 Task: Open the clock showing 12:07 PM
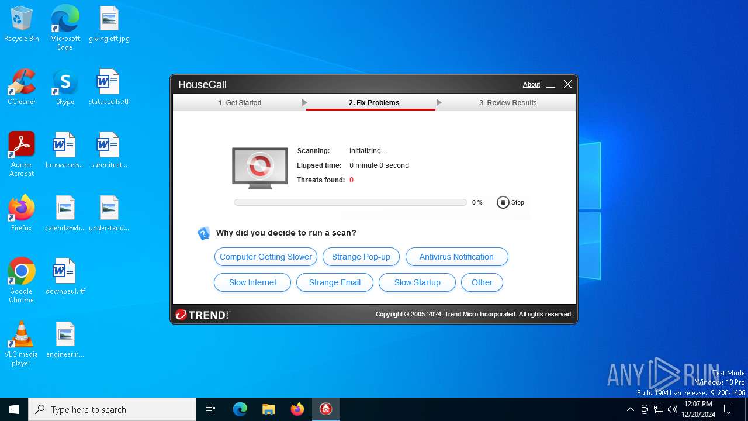coord(698,409)
